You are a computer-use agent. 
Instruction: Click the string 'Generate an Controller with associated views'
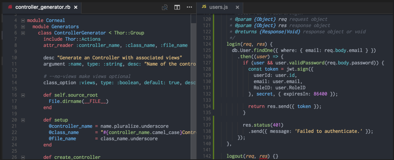point(120,58)
